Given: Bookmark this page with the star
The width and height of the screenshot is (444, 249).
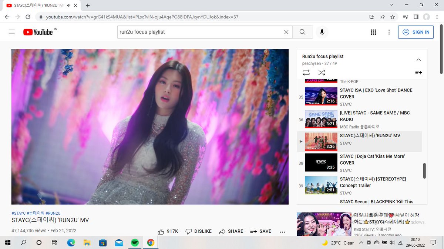Looking at the screenshot, I should pyautogui.click(x=393, y=17).
